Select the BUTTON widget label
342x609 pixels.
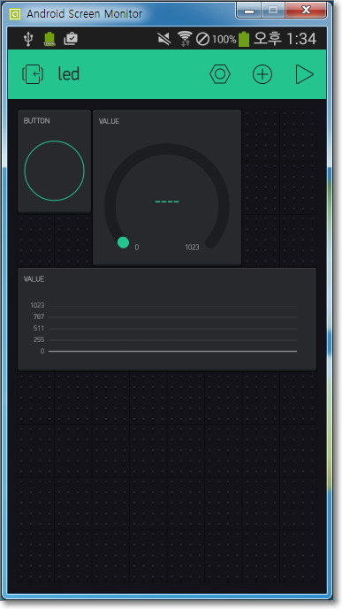point(36,121)
